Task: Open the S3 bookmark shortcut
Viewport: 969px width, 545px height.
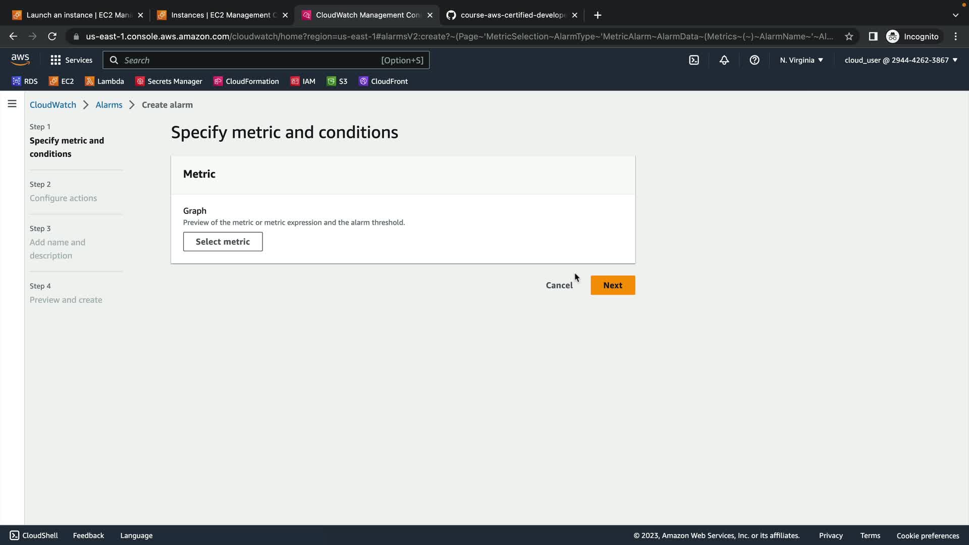Action: (337, 81)
